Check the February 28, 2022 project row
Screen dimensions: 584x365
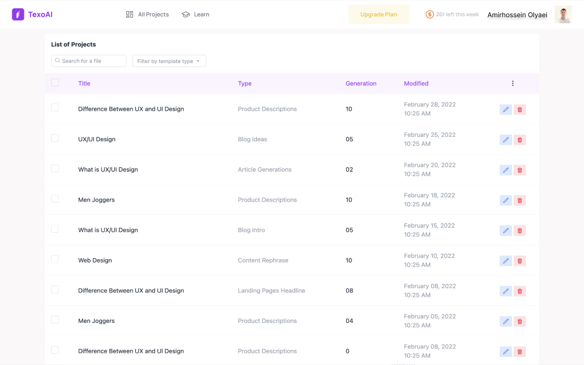(55, 107)
